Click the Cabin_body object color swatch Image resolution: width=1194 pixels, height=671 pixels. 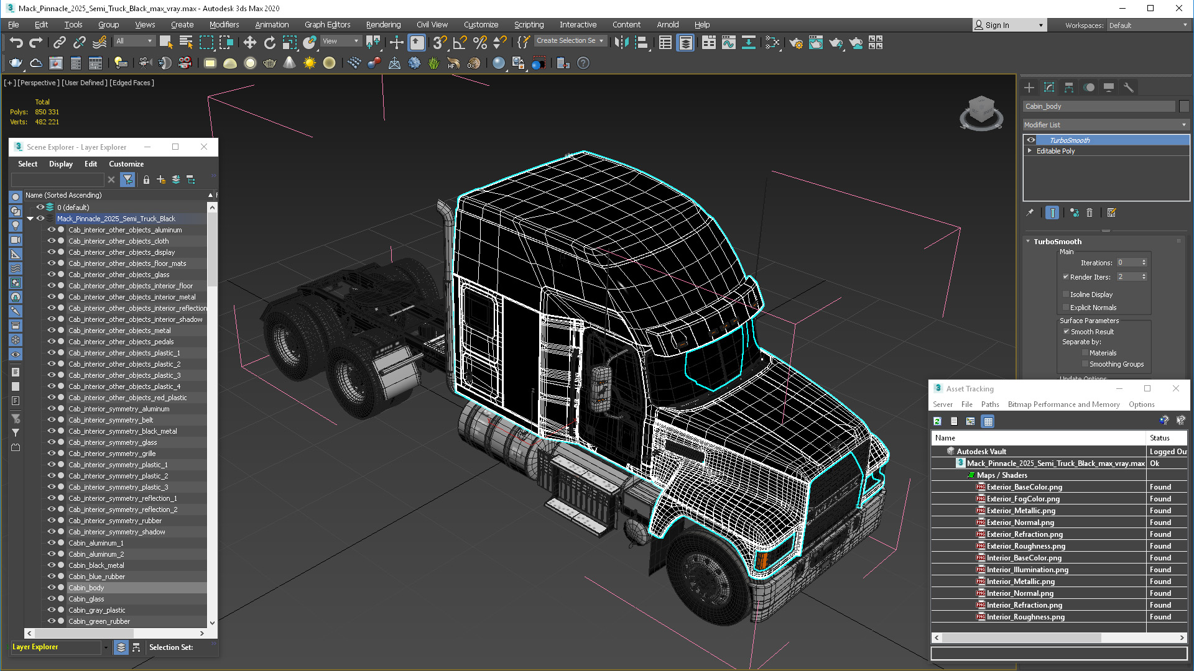click(1184, 106)
